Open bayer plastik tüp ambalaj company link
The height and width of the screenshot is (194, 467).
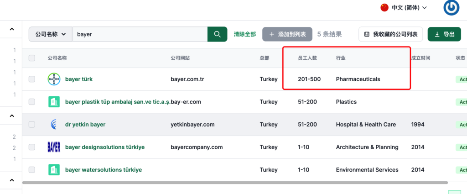[118, 102]
